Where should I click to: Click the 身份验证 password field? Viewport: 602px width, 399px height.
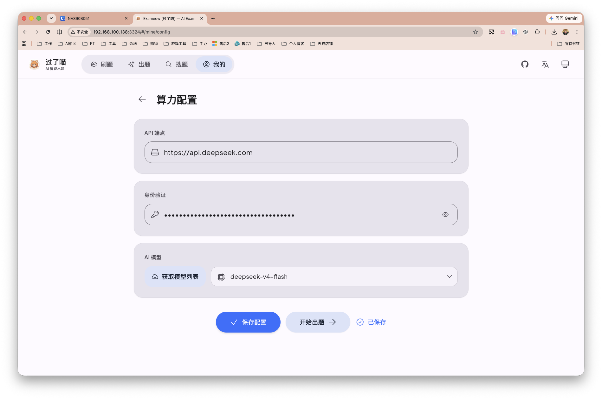301,215
